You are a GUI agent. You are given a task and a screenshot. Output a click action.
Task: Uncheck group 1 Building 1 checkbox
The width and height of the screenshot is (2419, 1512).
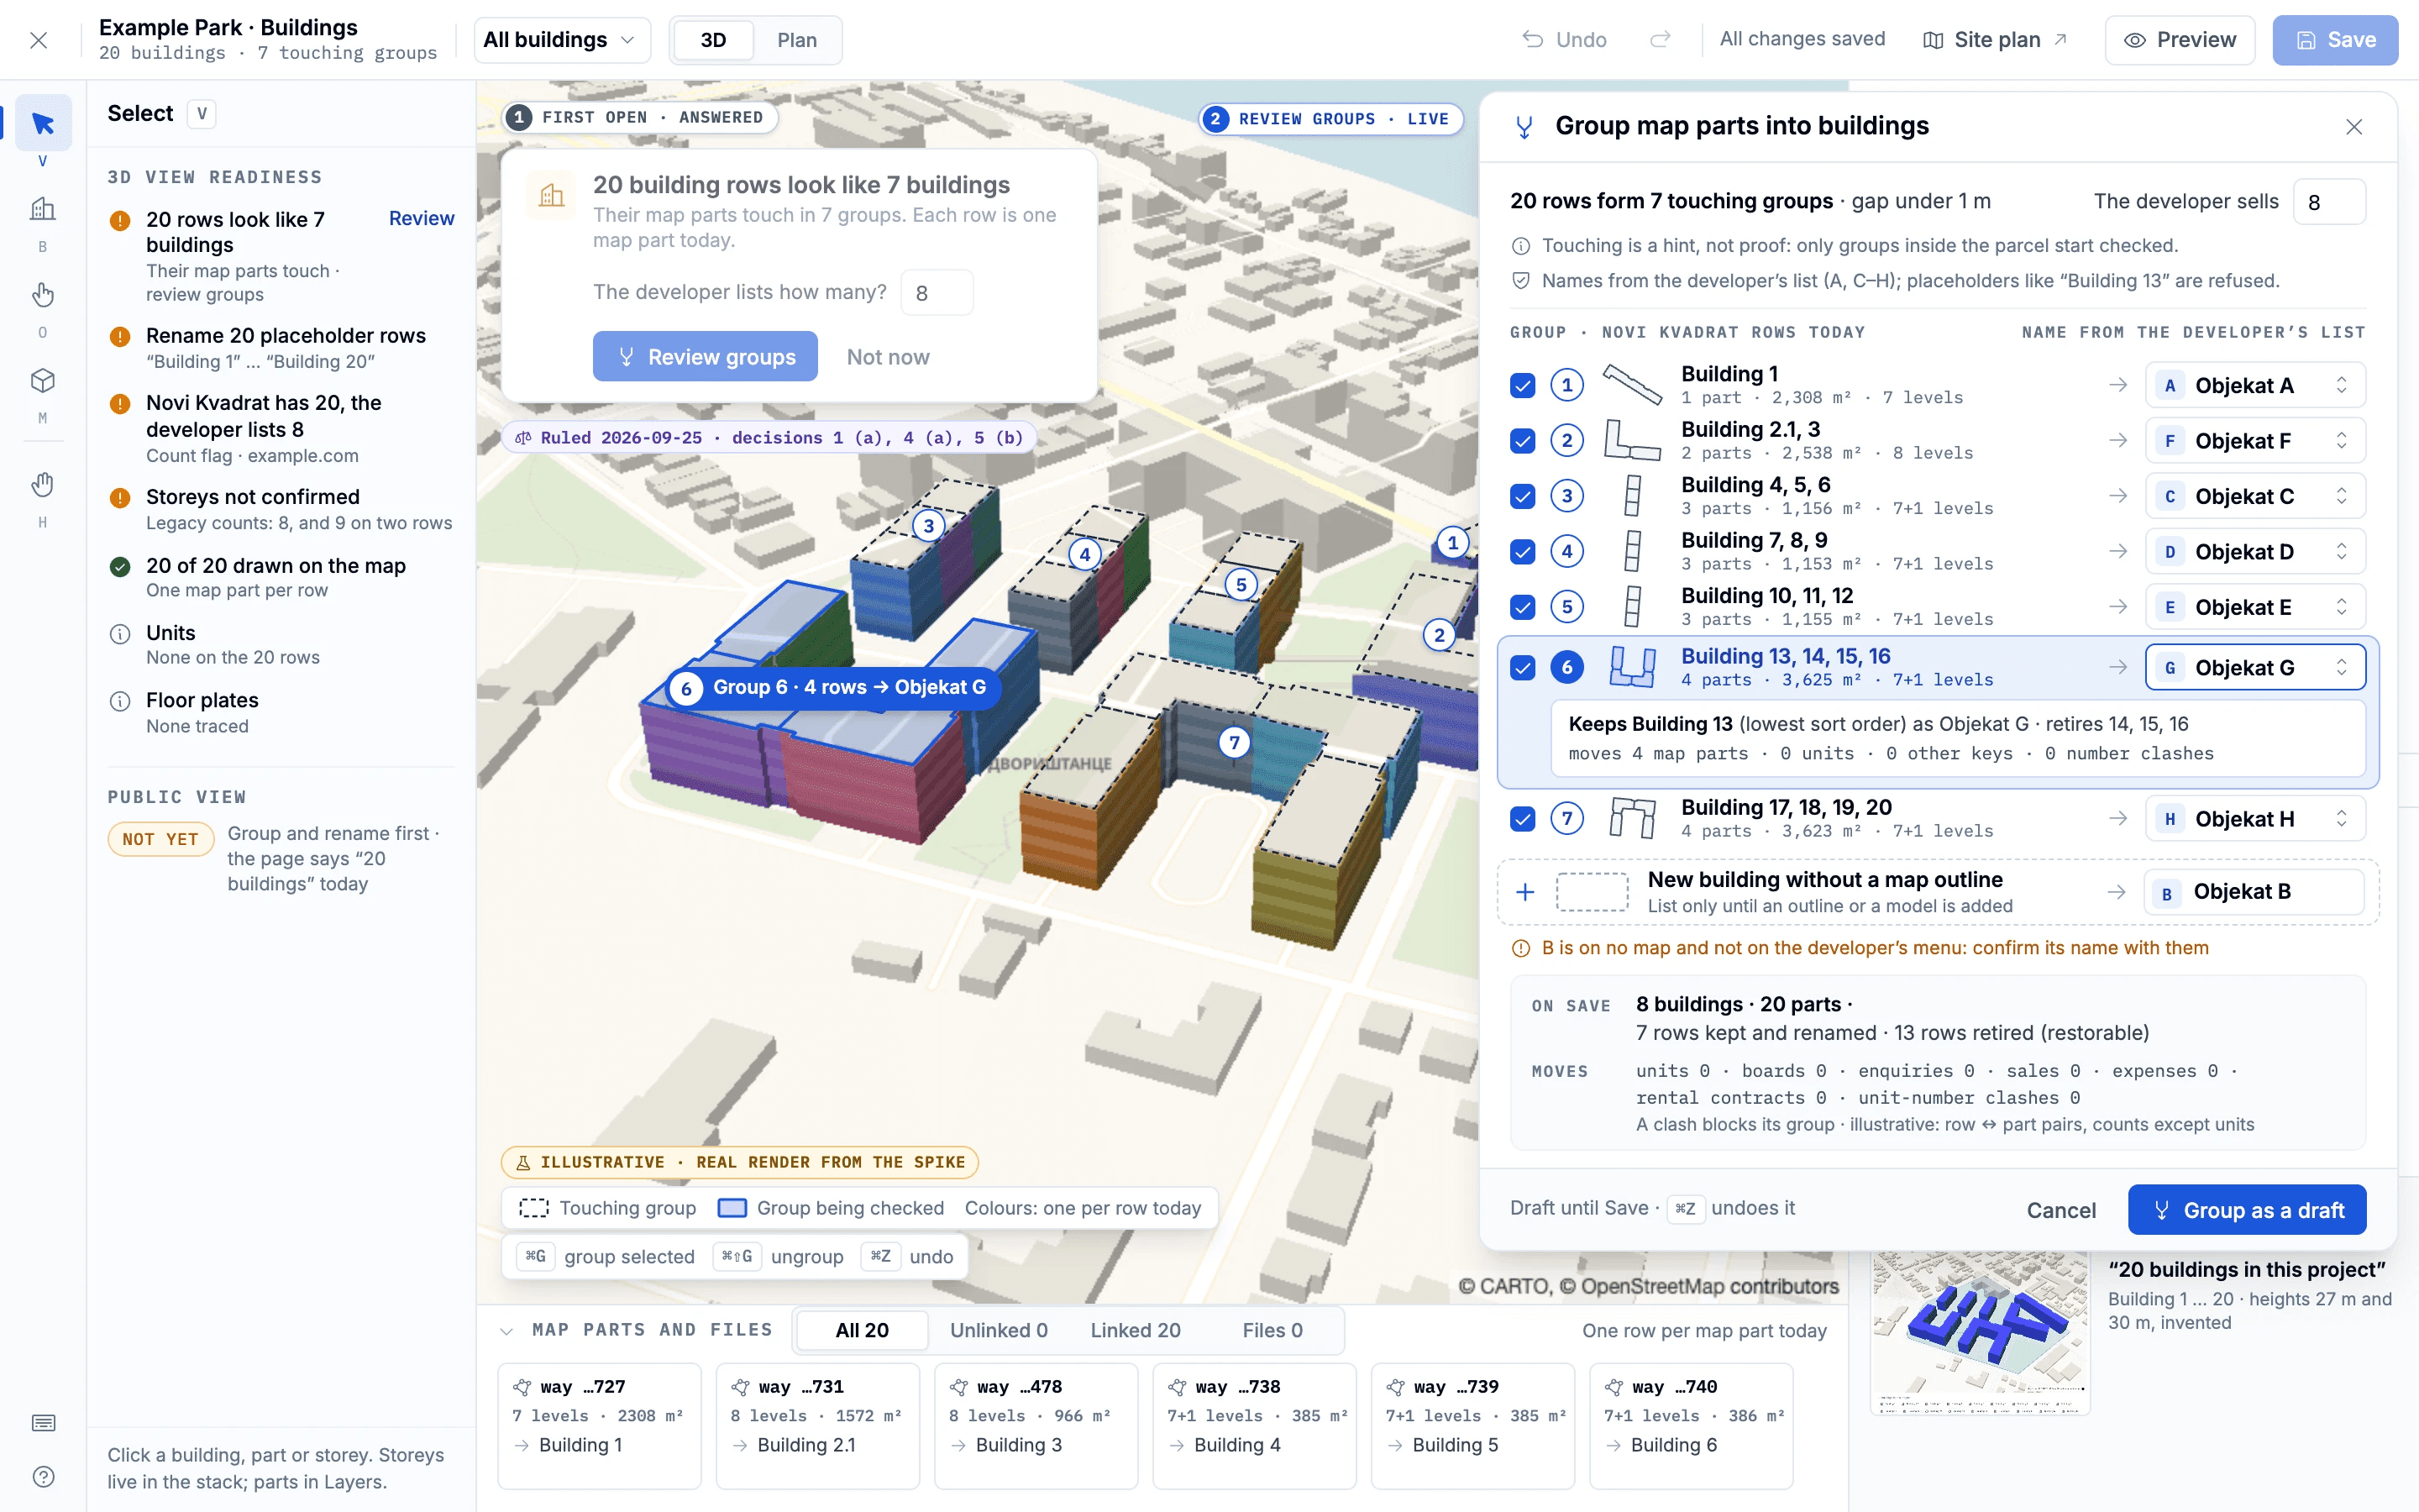(x=1522, y=385)
